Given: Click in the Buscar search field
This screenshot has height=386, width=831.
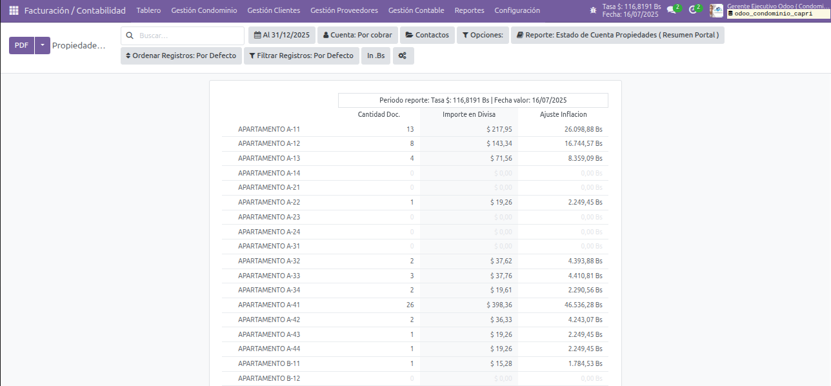Looking at the screenshot, I should pos(183,36).
